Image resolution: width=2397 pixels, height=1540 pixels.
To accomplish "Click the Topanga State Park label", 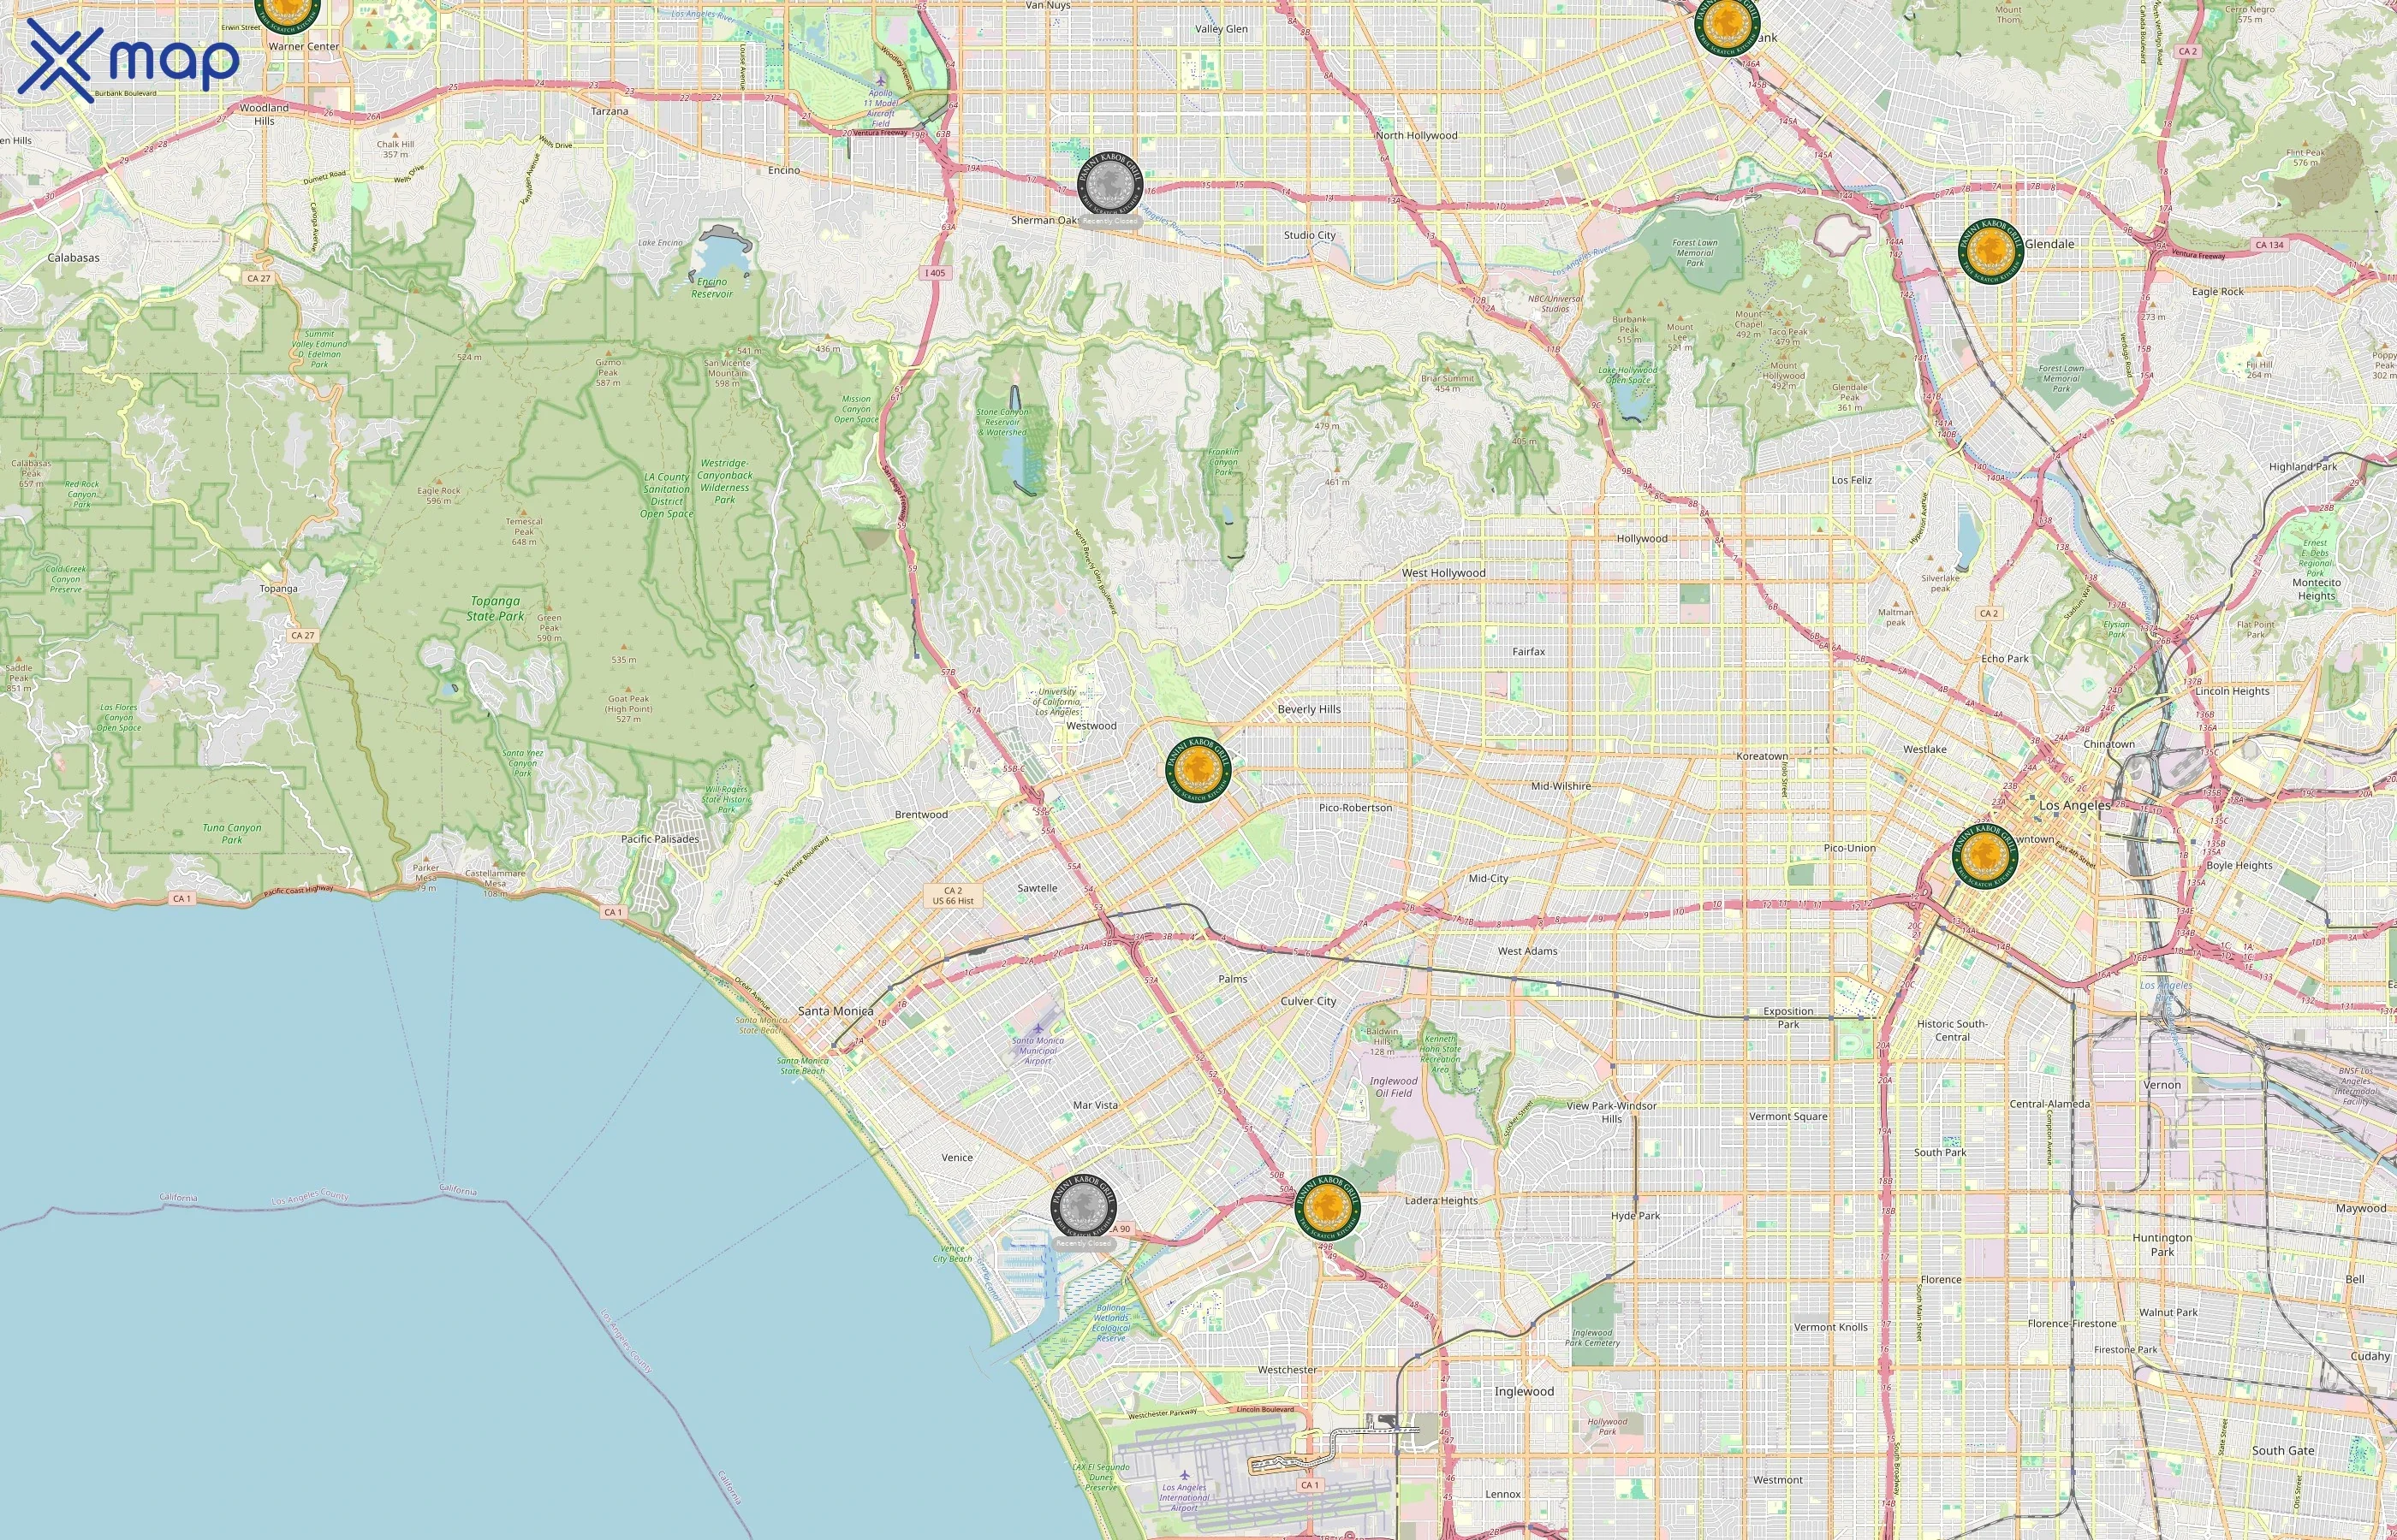I will tap(495, 608).
